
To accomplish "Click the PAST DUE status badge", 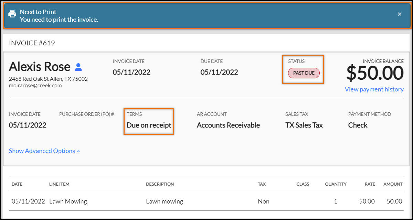I will click(304, 73).
